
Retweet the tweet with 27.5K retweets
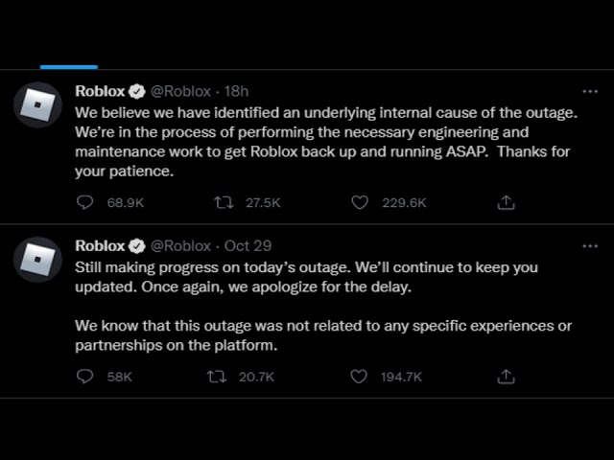(224, 202)
